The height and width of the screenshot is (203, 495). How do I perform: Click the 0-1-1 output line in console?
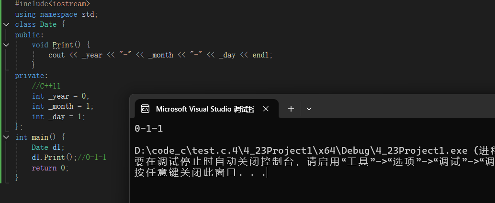coord(149,128)
